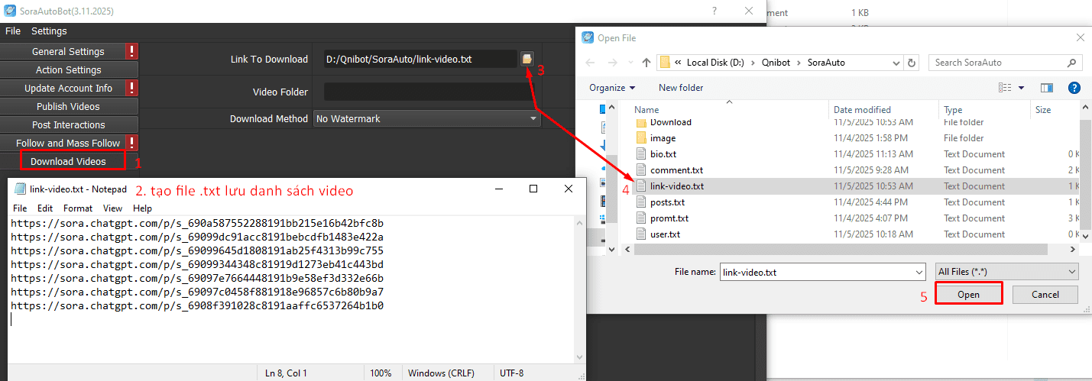Viewport: 1092px width, 381px height.
Task: Click the red alert icon beside General Settings
Action: [132, 51]
